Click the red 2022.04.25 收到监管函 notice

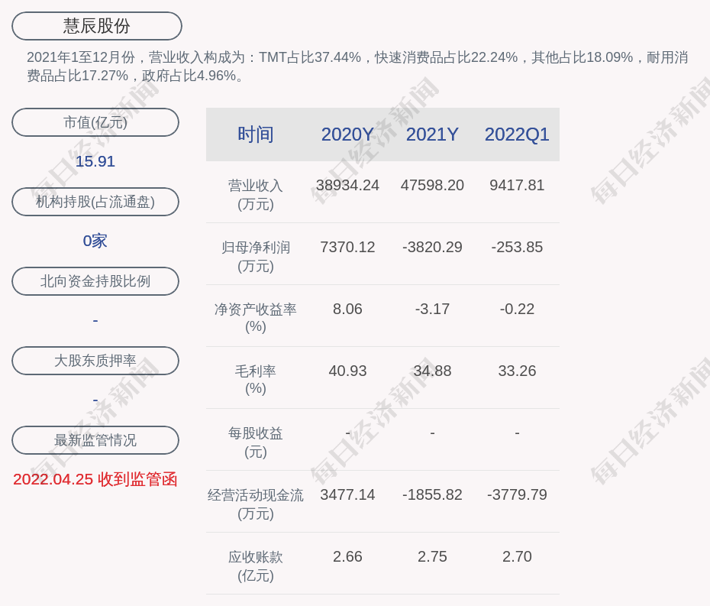click(95, 479)
